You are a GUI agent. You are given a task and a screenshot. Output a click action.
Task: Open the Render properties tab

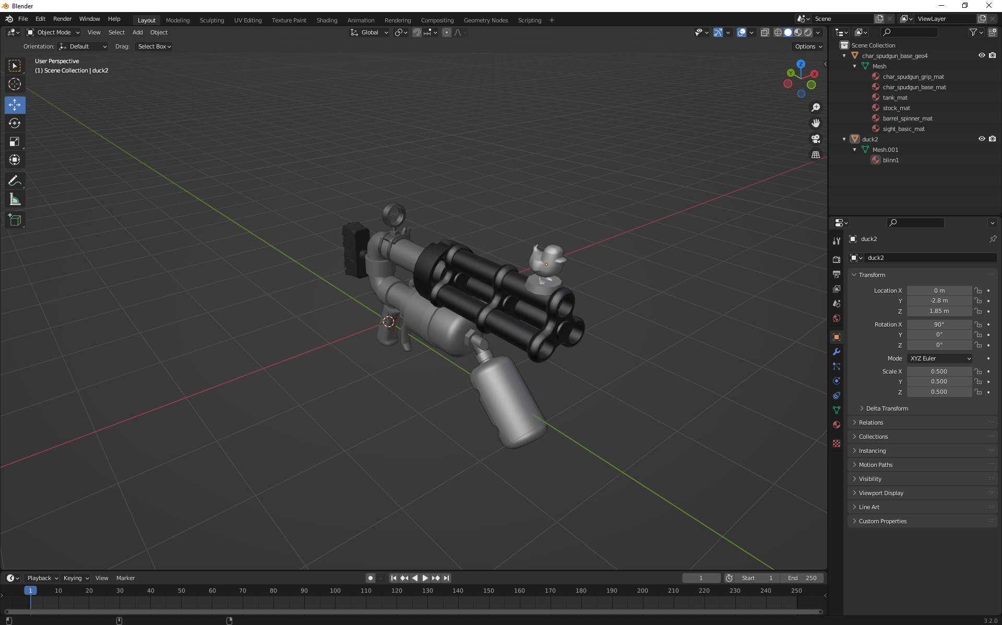(837, 259)
